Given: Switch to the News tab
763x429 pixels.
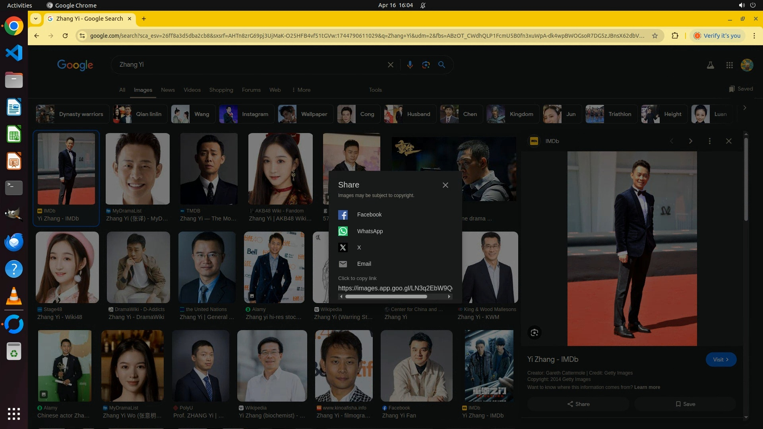Looking at the screenshot, I should coord(168,90).
